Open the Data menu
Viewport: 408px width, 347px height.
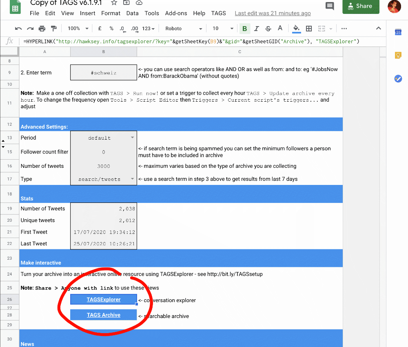(x=132, y=13)
